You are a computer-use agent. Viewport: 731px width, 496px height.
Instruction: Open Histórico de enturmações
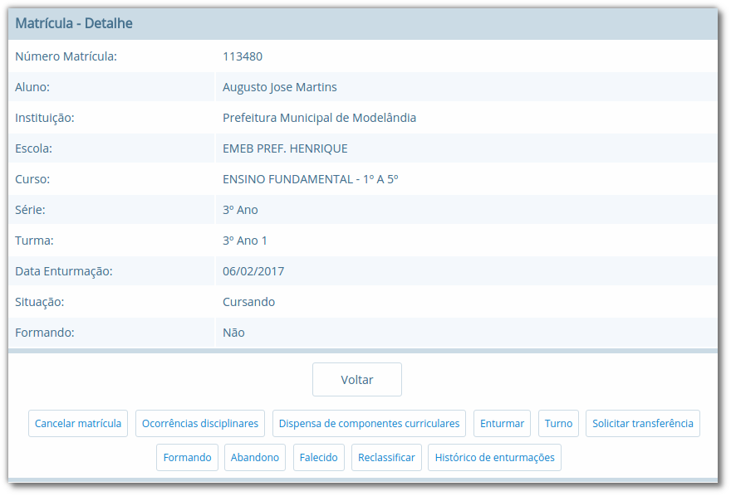pyautogui.click(x=494, y=457)
